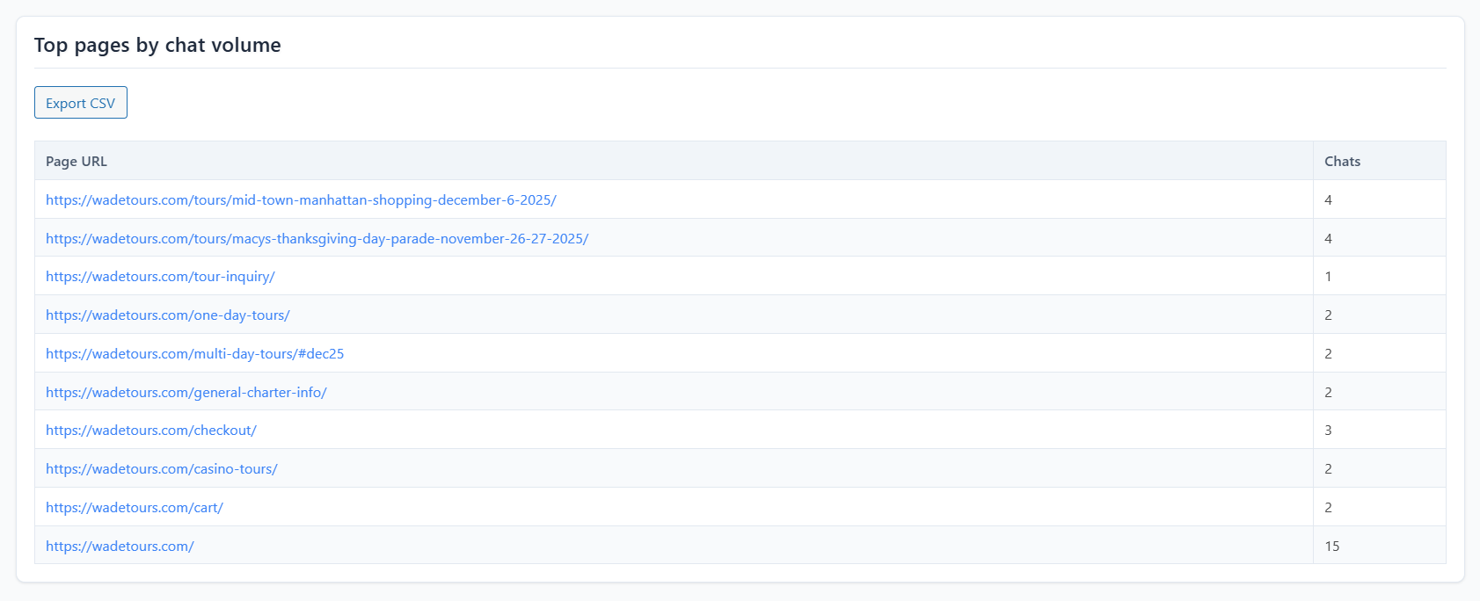
Task: Go to the general-charter-info page link
Action: (x=186, y=393)
